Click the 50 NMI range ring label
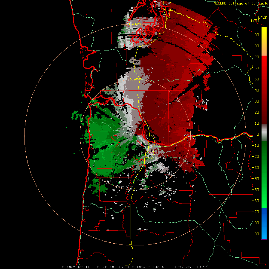 click(x=135, y=79)
